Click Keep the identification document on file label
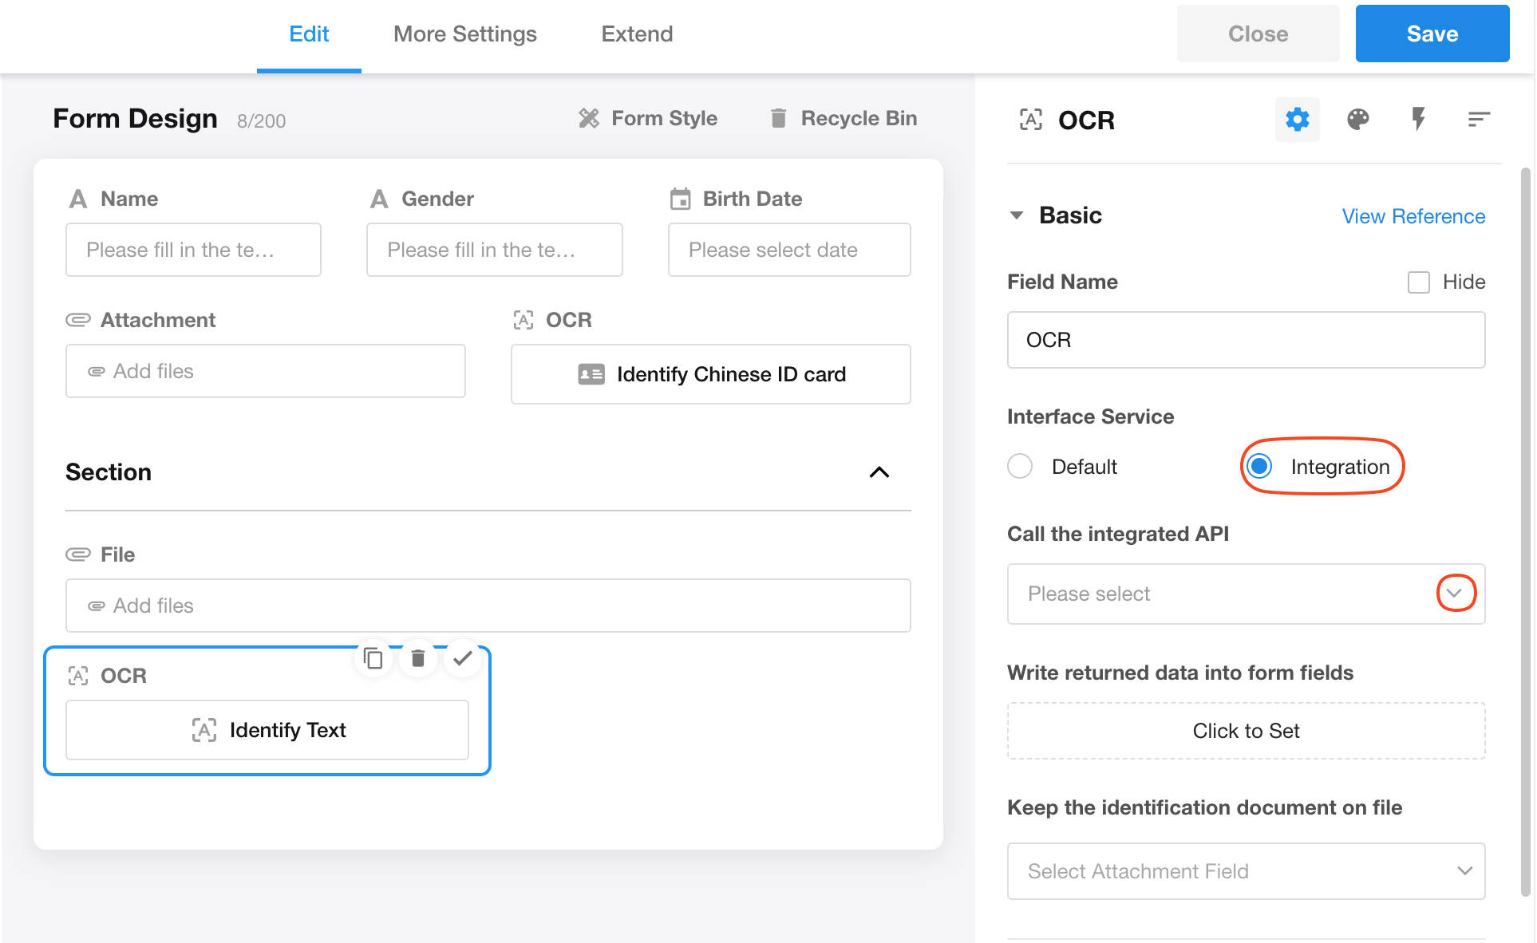 coord(1204,807)
